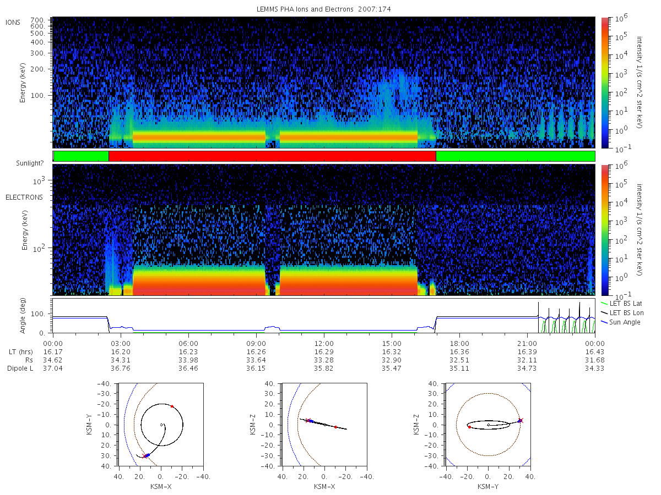Click the KSM-Z label of the middle orbit plot
Screen dimensions: 661x495
[x=253, y=425]
